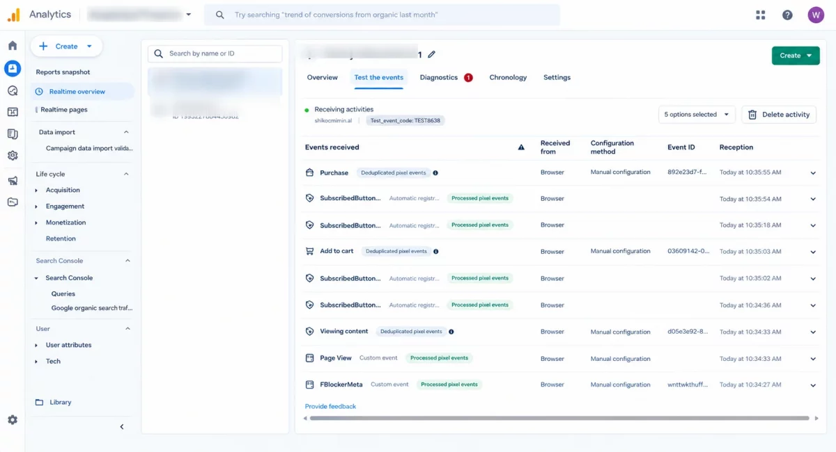Go to Home icon in left rail
The height and width of the screenshot is (452, 836).
13,45
